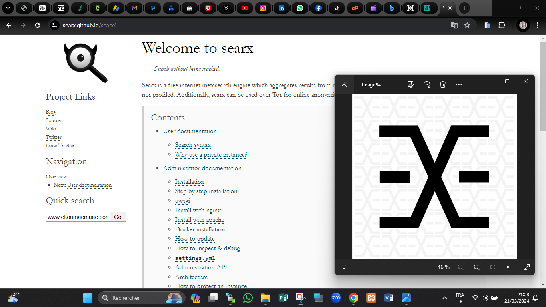The height and width of the screenshot is (307, 546).
Task: Switch to the Pinterest tab
Action: click(208, 8)
